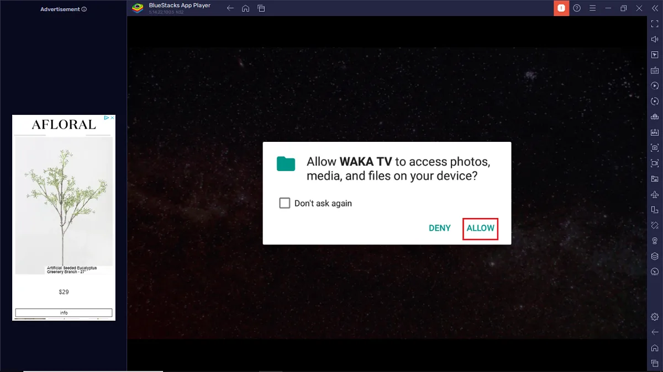Open the media folder icon in sidebar

(655, 178)
